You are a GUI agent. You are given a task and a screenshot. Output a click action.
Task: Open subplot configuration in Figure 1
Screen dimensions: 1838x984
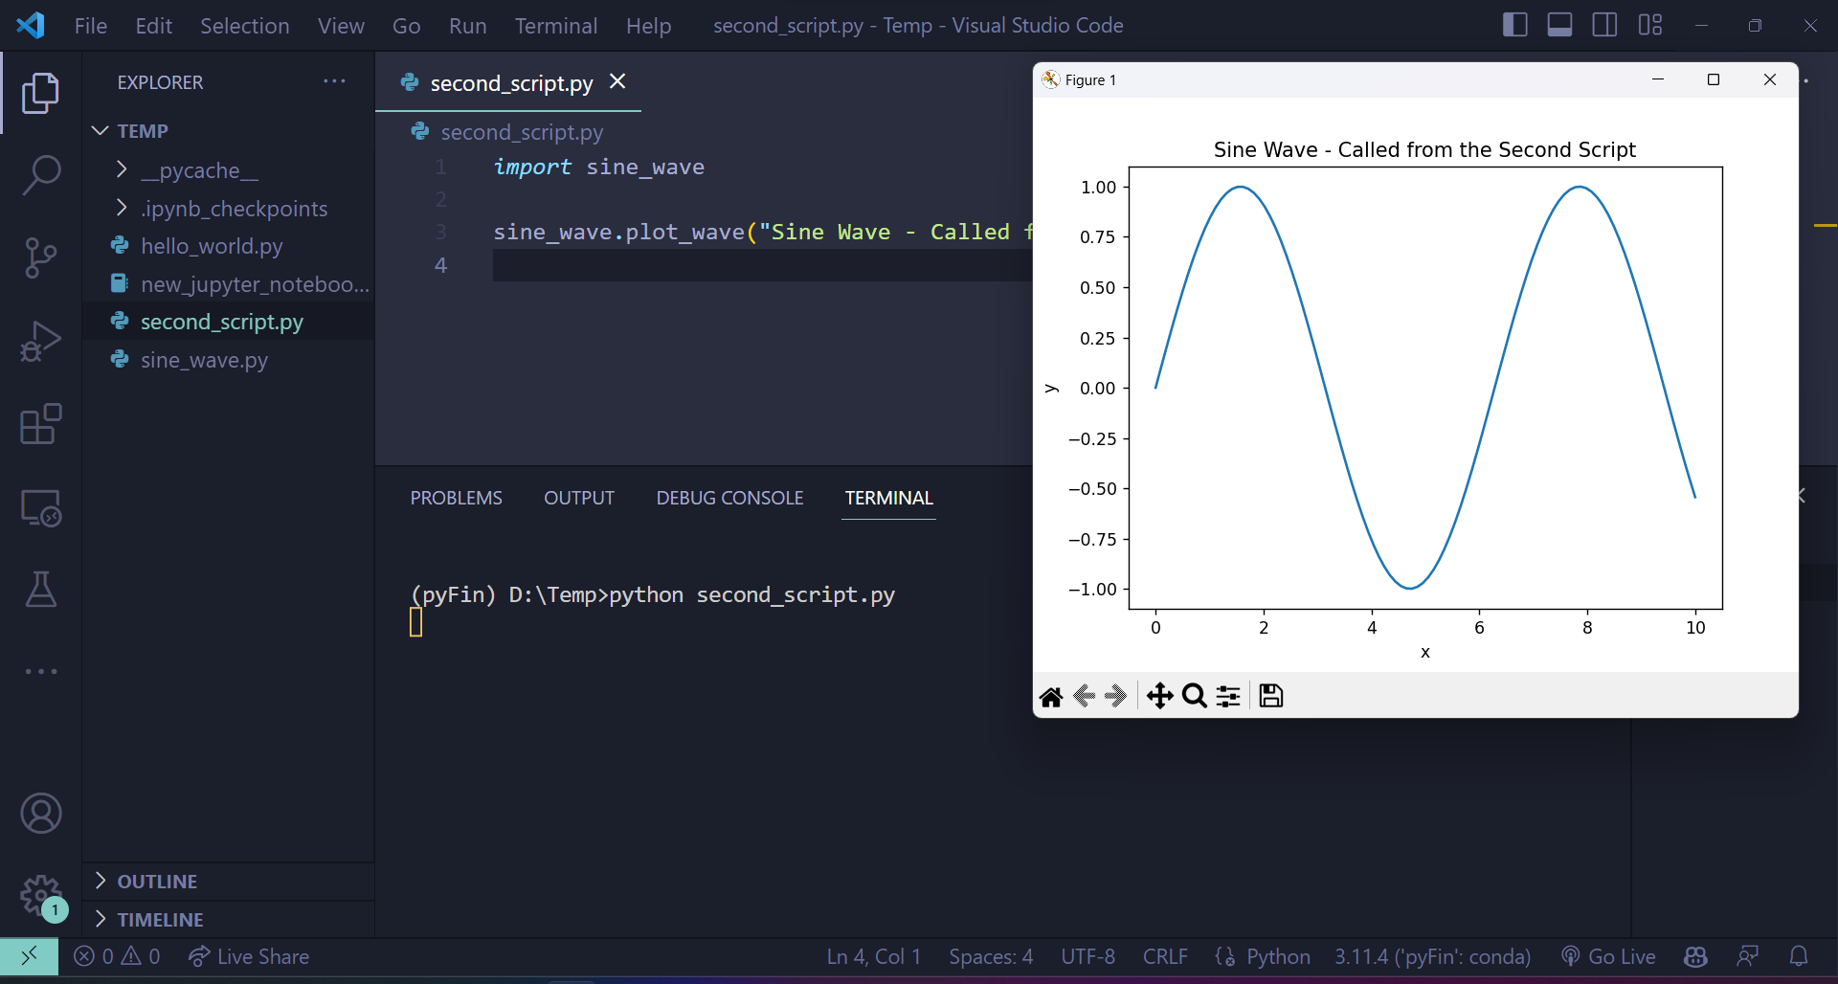click(1227, 696)
